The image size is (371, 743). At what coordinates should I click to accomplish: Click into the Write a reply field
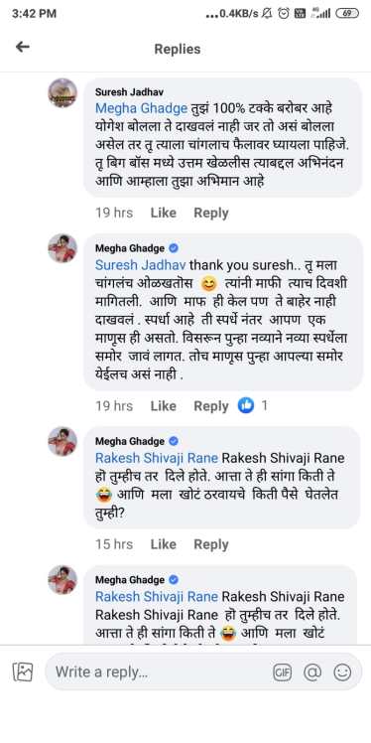click(203, 671)
